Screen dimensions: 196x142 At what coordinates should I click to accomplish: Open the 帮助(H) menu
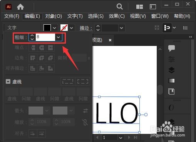182,16
